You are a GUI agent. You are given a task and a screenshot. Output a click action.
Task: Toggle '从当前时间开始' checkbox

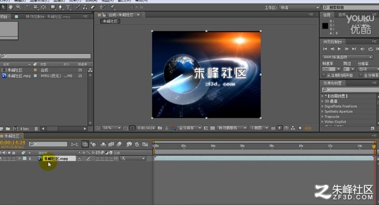pos(324,75)
